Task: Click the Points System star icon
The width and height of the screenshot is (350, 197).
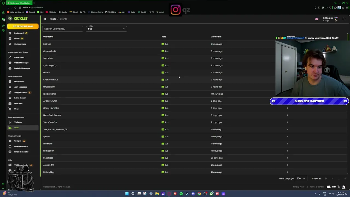Action: point(10,98)
